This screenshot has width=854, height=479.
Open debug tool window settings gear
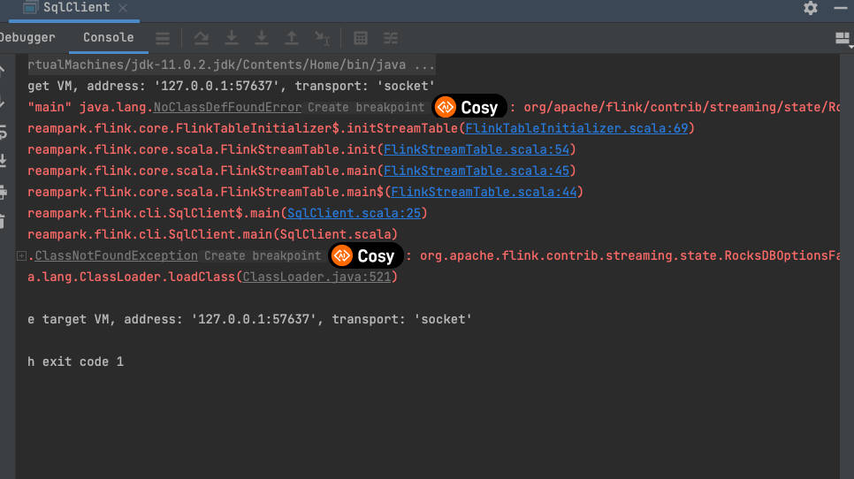point(811,8)
